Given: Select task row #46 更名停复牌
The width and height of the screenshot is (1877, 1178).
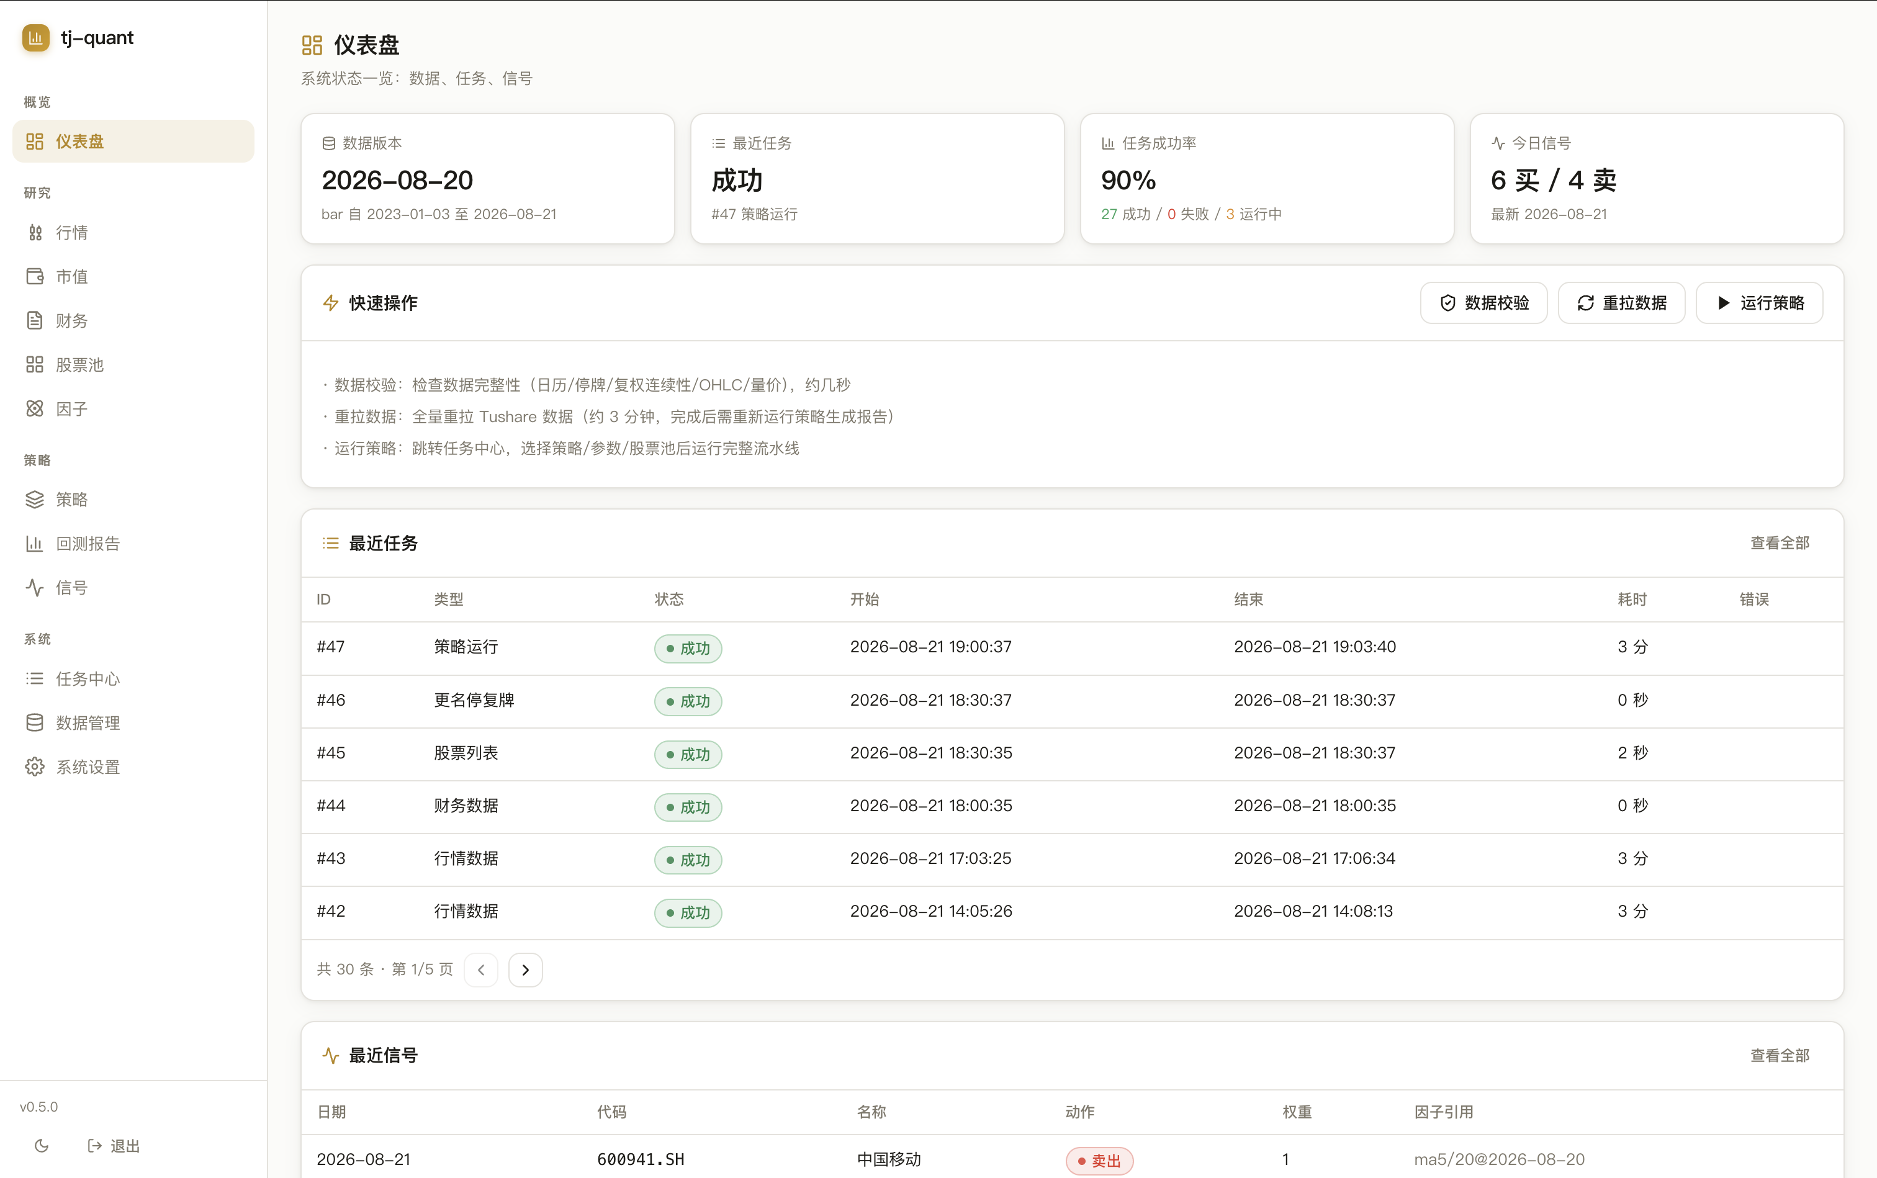Looking at the screenshot, I should point(1072,701).
